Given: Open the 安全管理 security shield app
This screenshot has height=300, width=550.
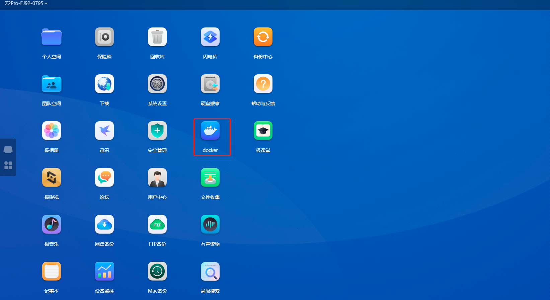Looking at the screenshot, I should point(157,131).
